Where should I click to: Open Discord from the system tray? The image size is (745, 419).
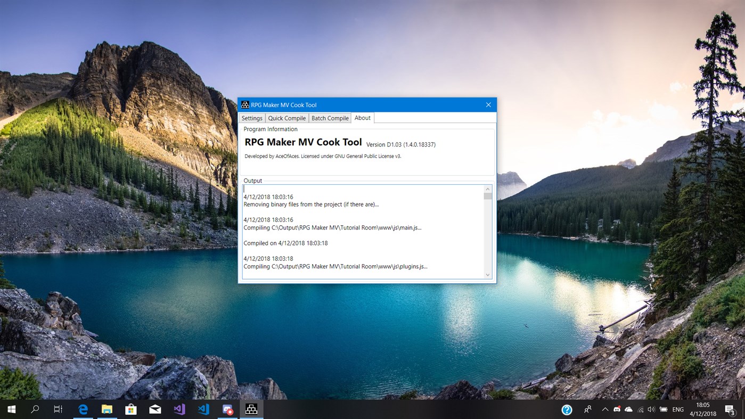pos(617,409)
